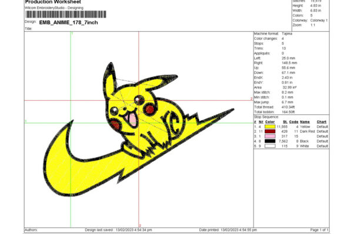The image size is (353, 234).
Task: Pick the pink swatch in stop row 3
Action: click(x=270, y=137)
